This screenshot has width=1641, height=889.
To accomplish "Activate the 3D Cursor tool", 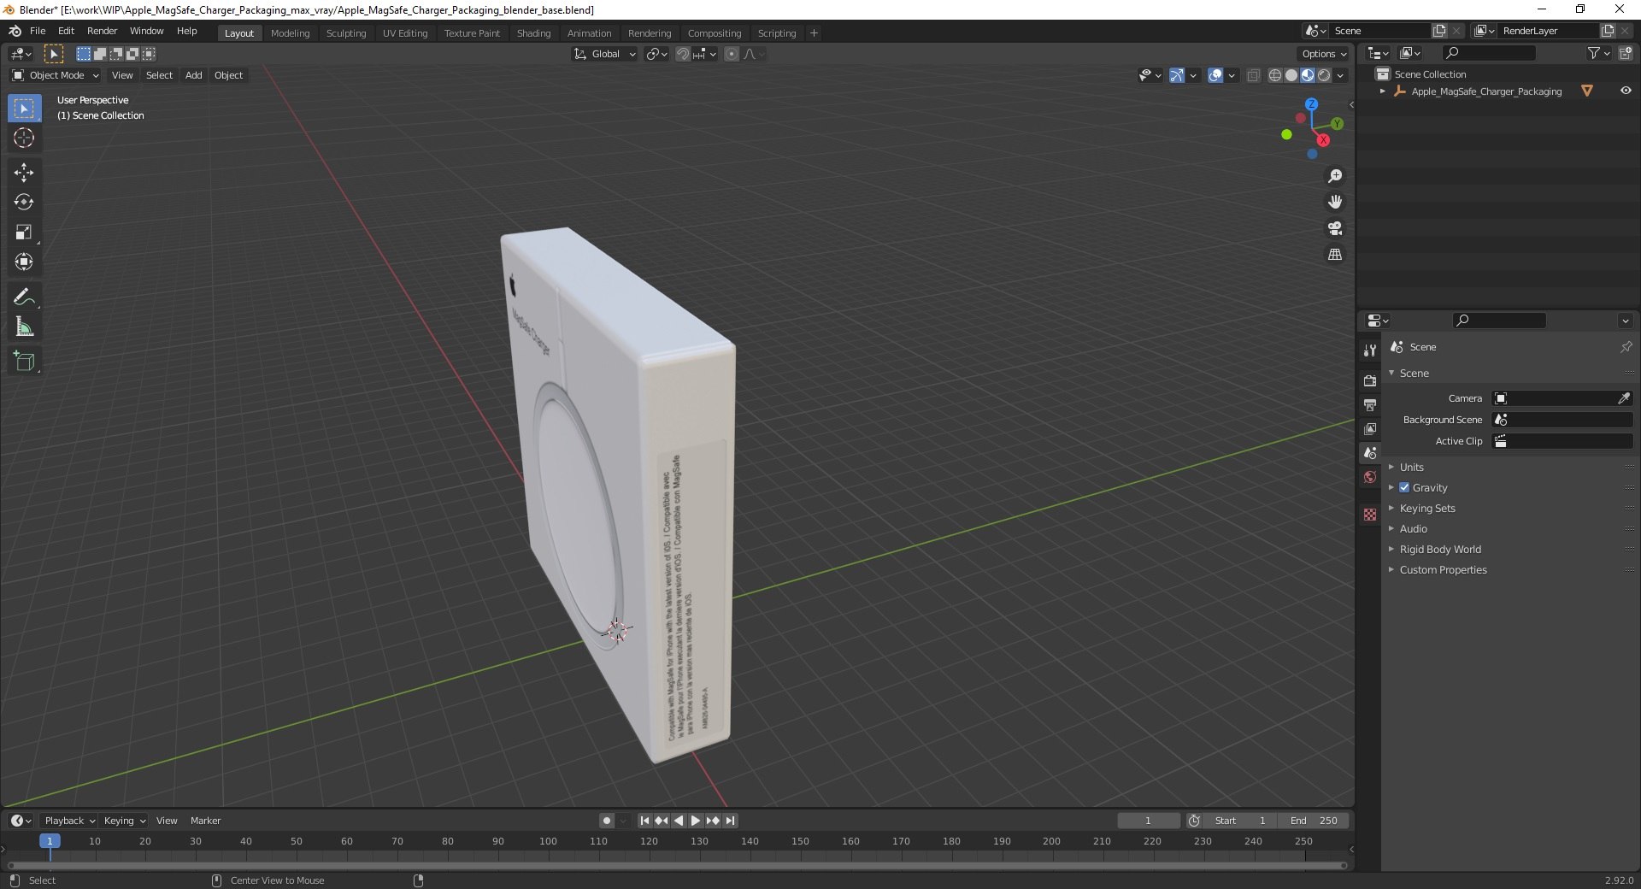I will coord(24,138).
